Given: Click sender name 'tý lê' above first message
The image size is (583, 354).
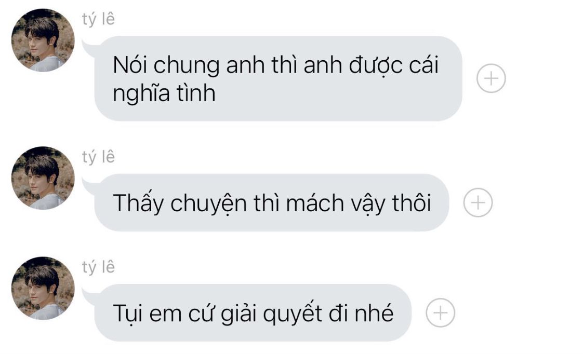Looking at the screenshot, I should coord(99,19).
